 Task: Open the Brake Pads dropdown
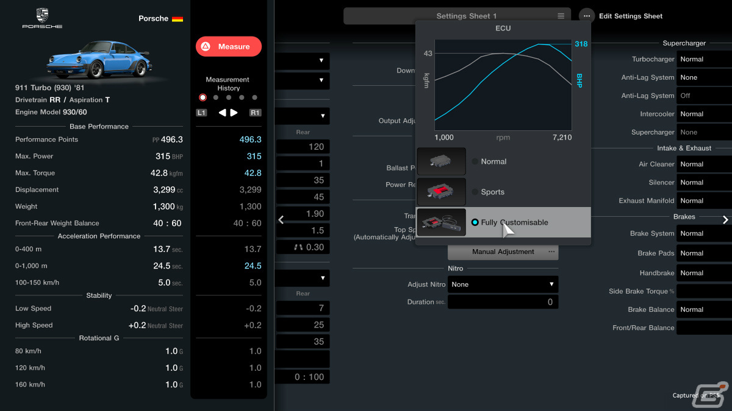tap(704, 253)
